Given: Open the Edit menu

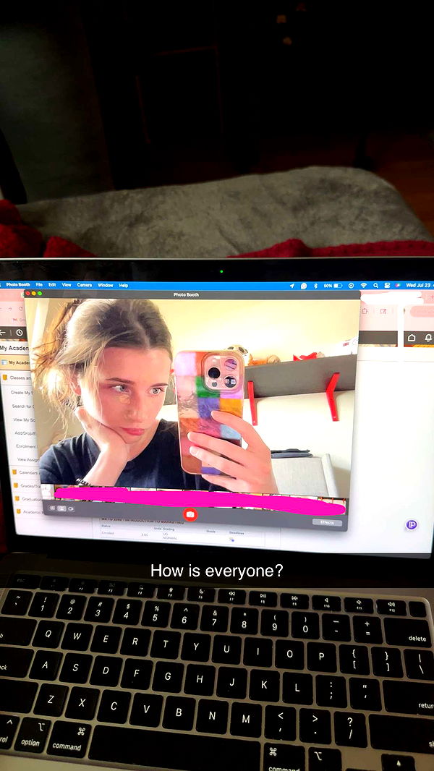Looking at the screenshot, I should point(52,285).
